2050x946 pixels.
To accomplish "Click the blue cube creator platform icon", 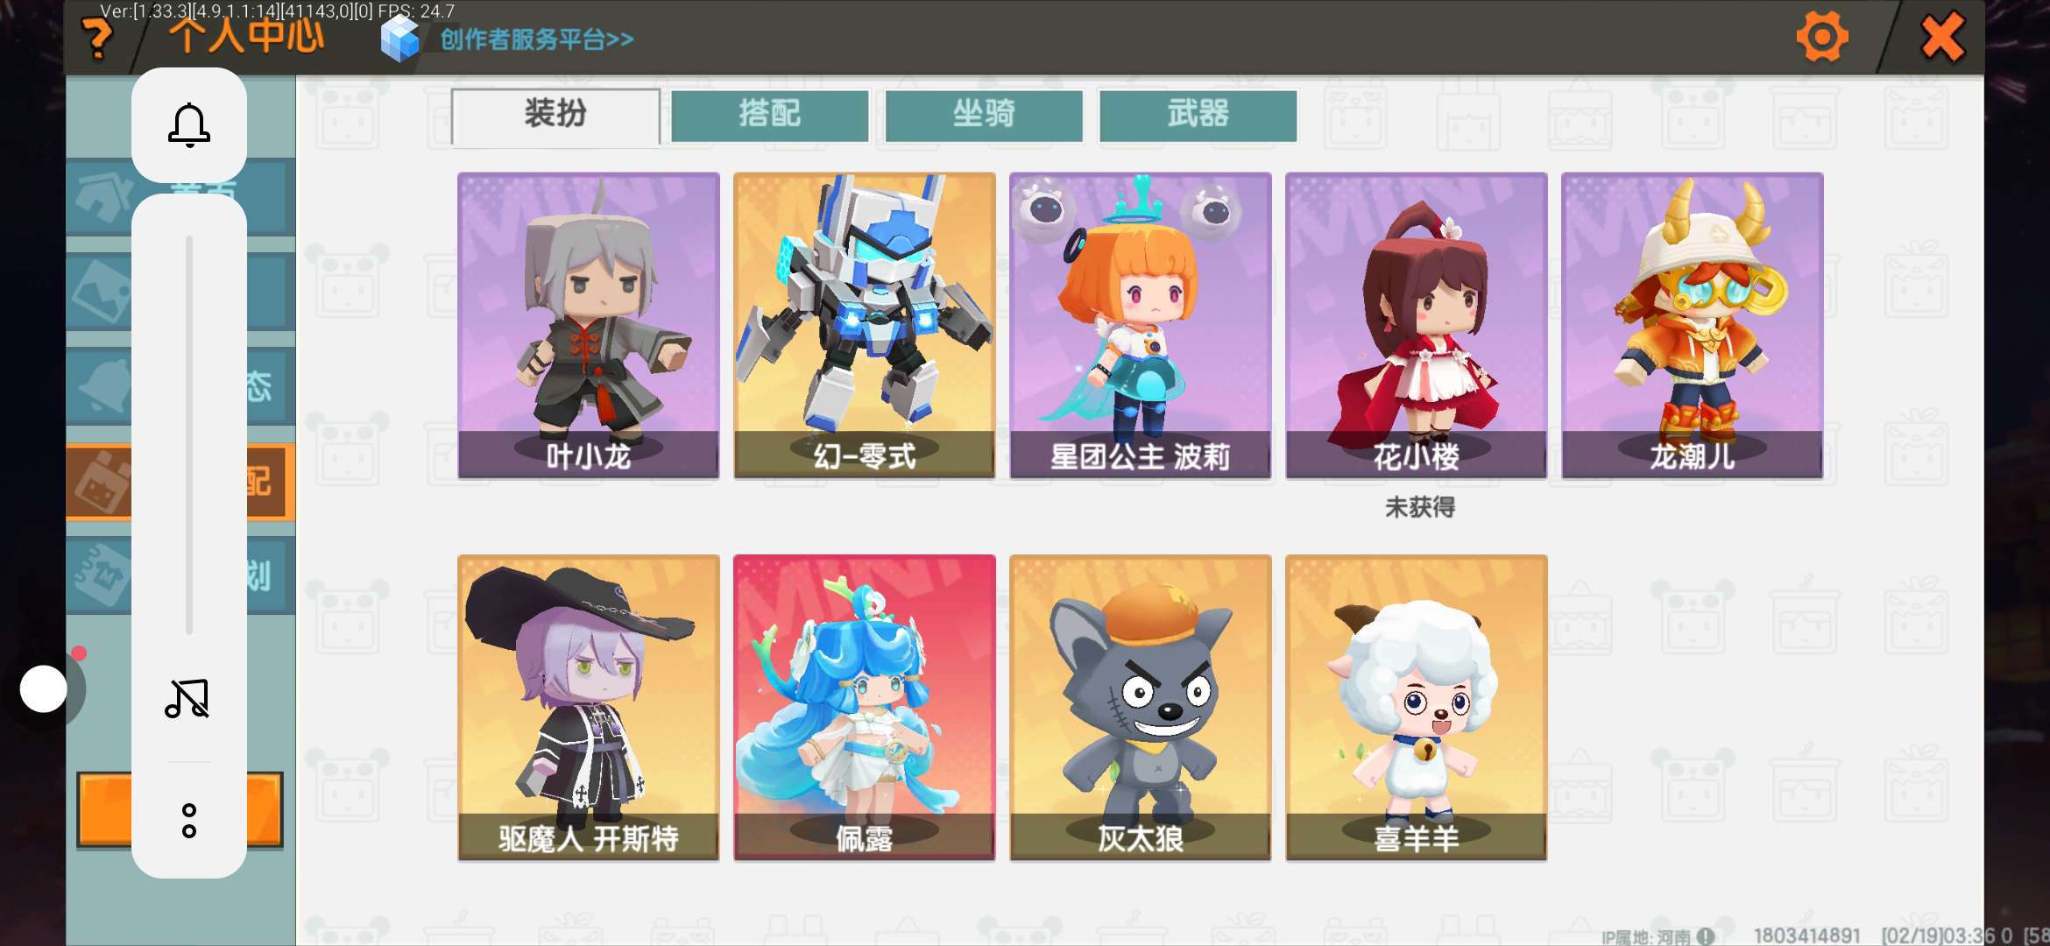I will tap(401, 39).
